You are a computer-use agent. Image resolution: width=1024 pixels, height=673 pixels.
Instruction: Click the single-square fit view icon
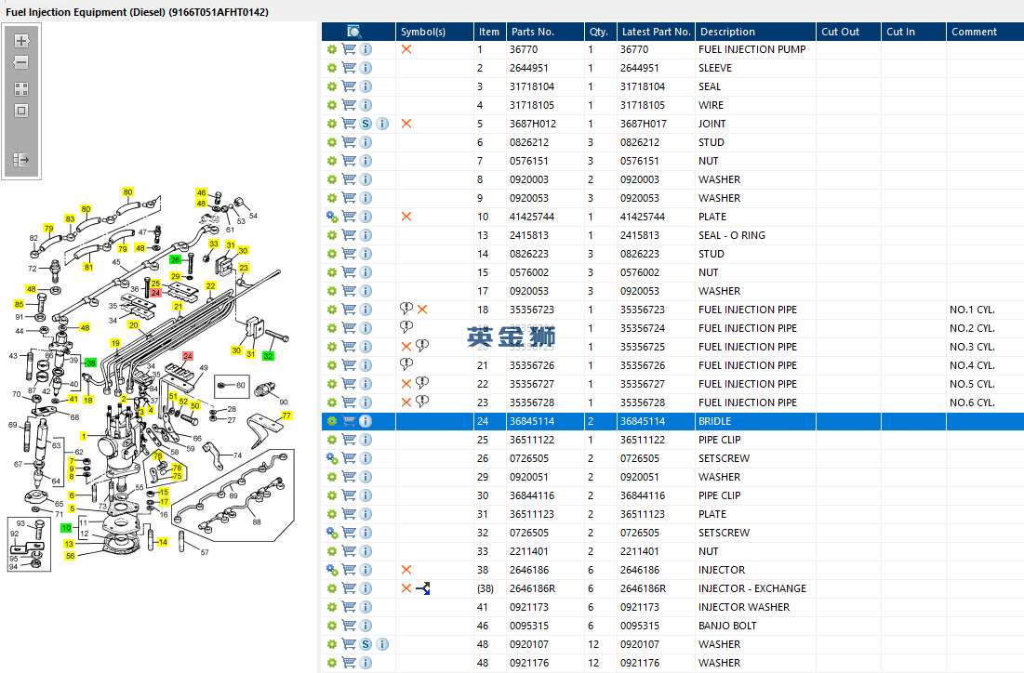[x=21, y=111]
